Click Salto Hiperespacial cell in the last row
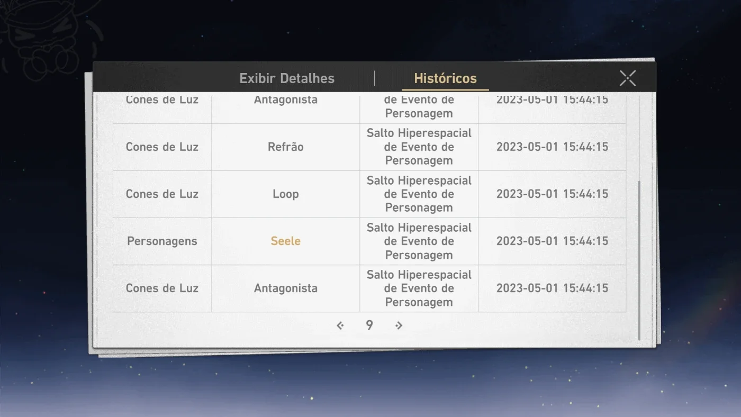Image resolution: width=741 pixels, height=417 pixels. point(419,288)
